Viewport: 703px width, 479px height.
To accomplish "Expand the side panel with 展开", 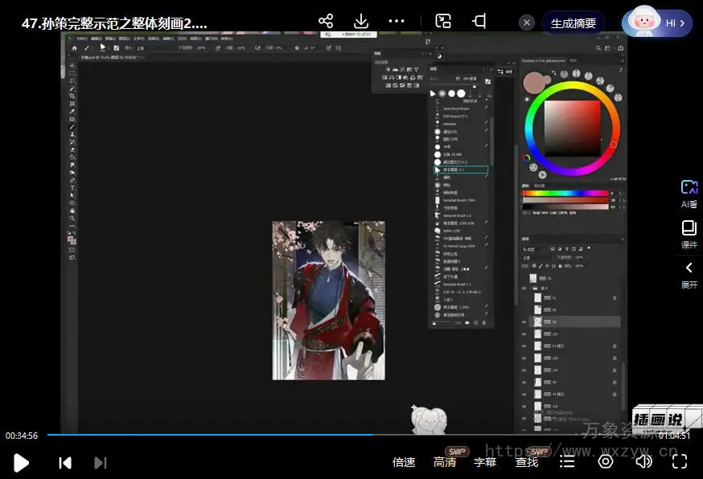I will pos(689,274).
